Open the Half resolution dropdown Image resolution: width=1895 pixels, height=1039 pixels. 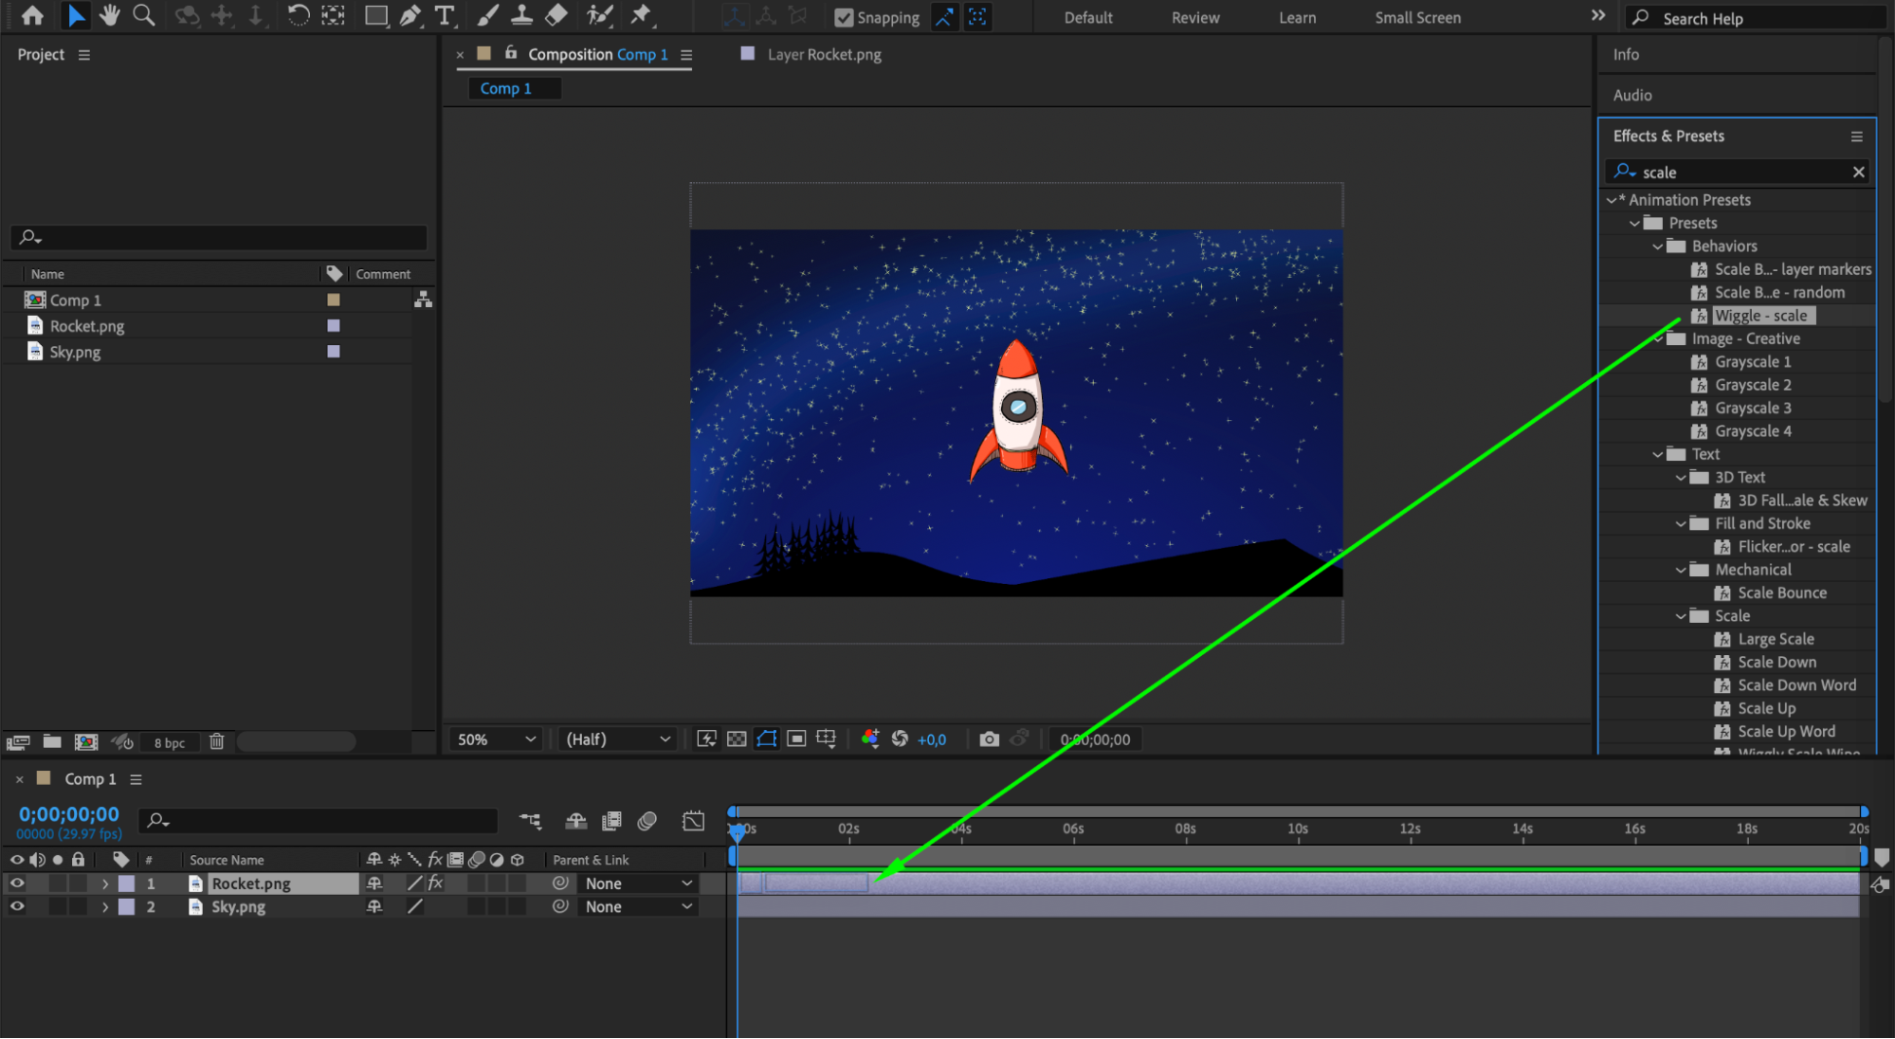(617, 739)
